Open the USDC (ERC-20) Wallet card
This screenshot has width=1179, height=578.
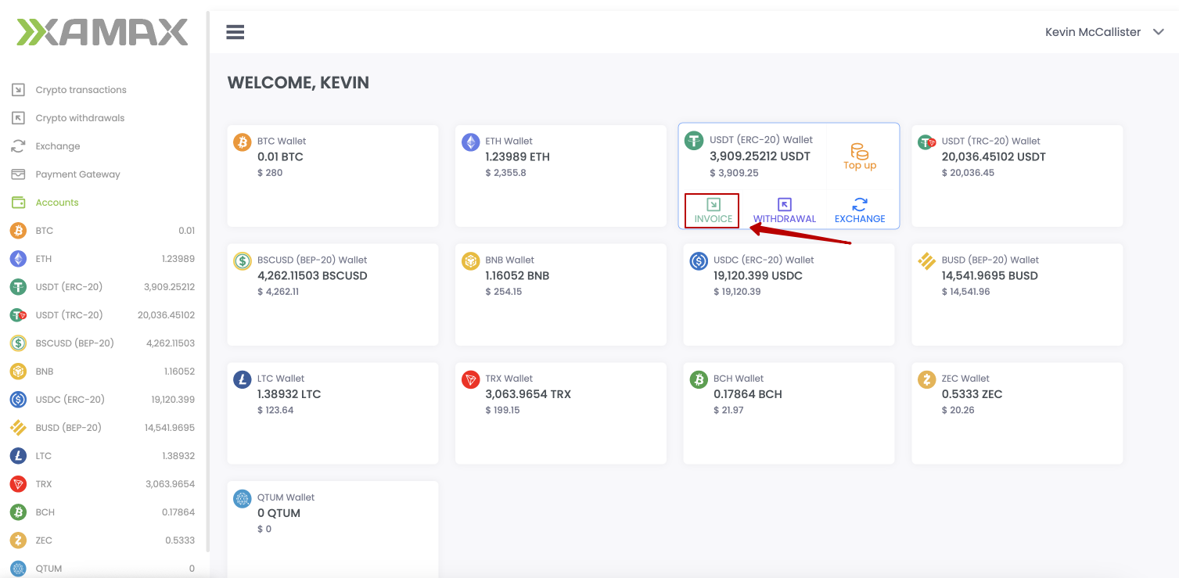(x=789, y=295)
